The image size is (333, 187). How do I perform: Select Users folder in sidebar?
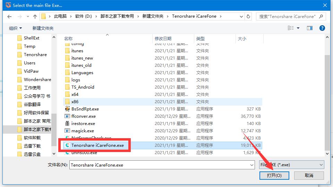coord(29,63)
